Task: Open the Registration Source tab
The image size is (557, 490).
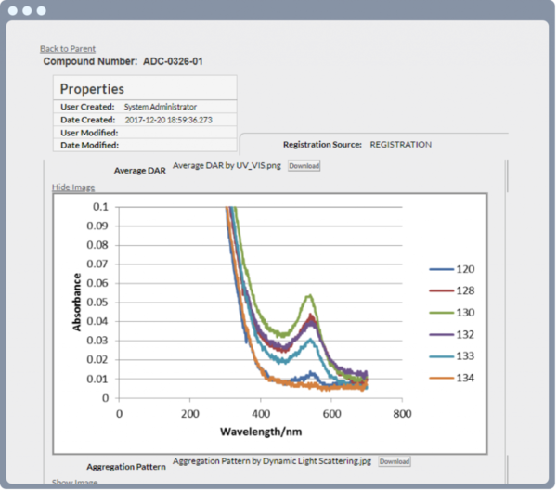Action: (x=357, y=145)
